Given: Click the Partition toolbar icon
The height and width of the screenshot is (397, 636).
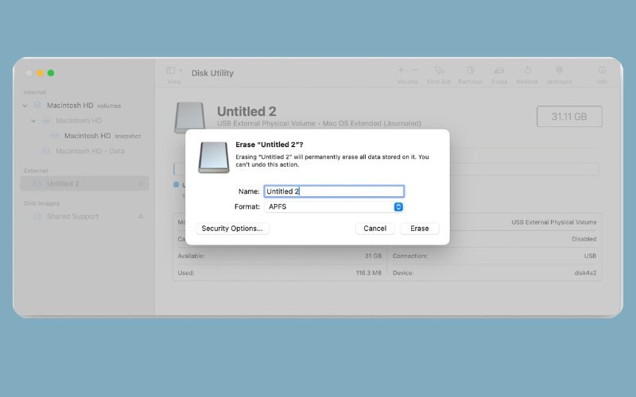Looking at the screenshot, I should (x=470, y=71).
